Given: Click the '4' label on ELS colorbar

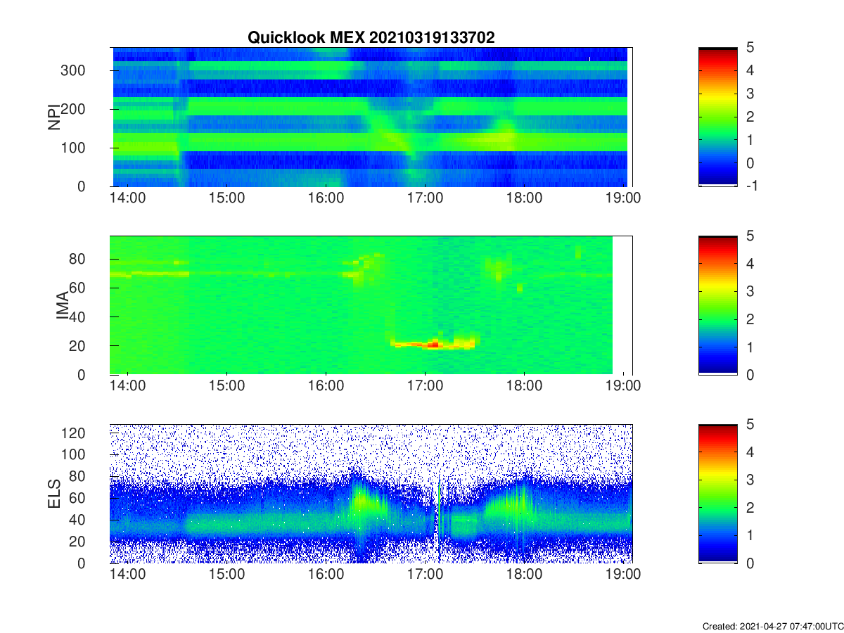Looking at the screenshot, I should click(x=750, y=452).
